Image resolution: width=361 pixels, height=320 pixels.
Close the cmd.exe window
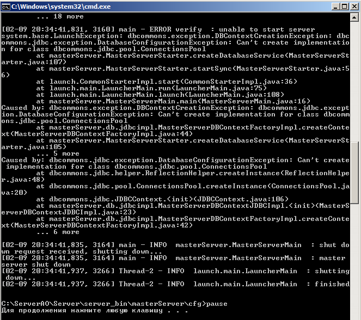pos(354,7)
